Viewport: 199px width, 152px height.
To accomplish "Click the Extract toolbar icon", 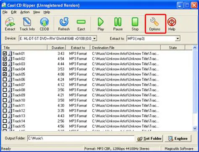I will pos(10,24).
